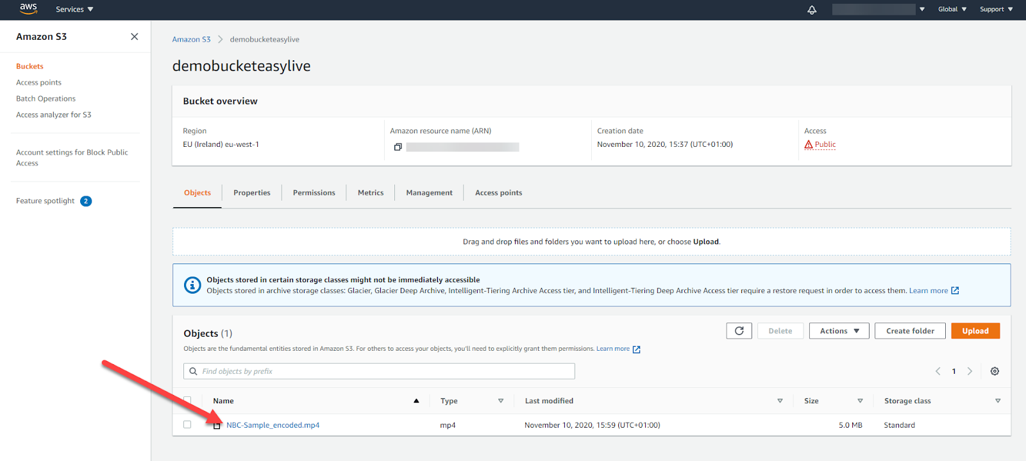Screen dimensions: 1026x461
Task: Open Access points in the sidebar
Action: click(x=38, y=83)
